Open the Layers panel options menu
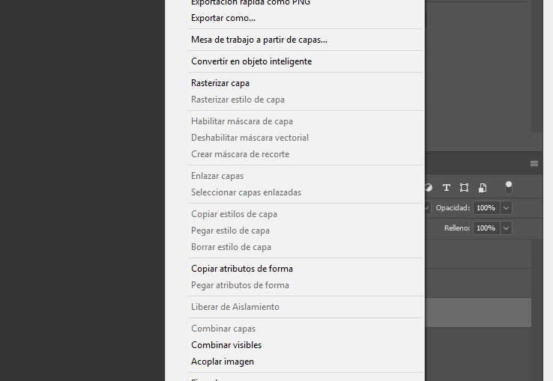Image resolution: width=553 pixels, height=381 pixels. point(534,163)
